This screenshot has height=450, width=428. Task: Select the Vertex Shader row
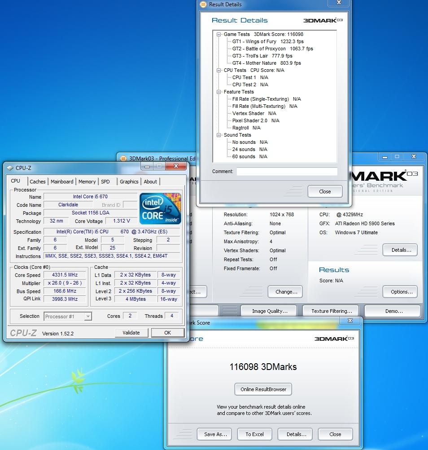(x=254, y=113)
